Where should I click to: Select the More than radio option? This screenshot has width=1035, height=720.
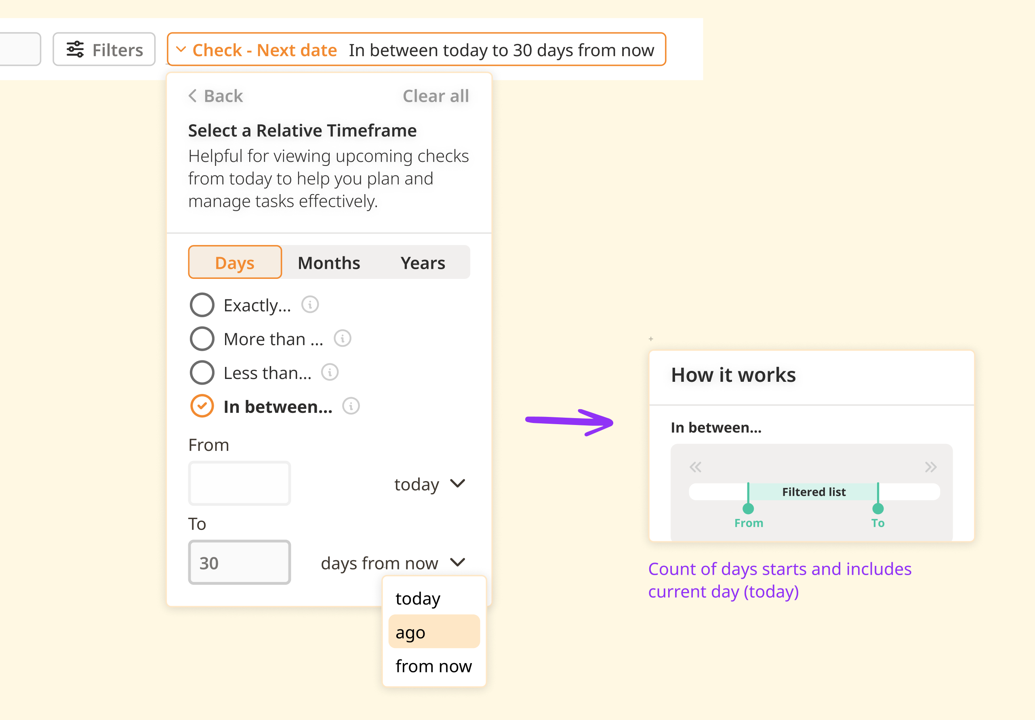pyautogui.click(x=202, y=339)
